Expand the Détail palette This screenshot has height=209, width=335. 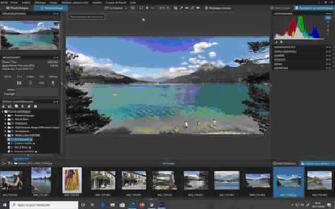pos(302,64)
